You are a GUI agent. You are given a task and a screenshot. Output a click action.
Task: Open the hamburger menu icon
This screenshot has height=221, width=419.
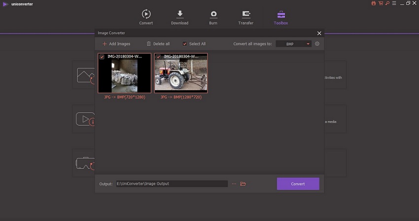pyautogui.click(x=394, y=3)
